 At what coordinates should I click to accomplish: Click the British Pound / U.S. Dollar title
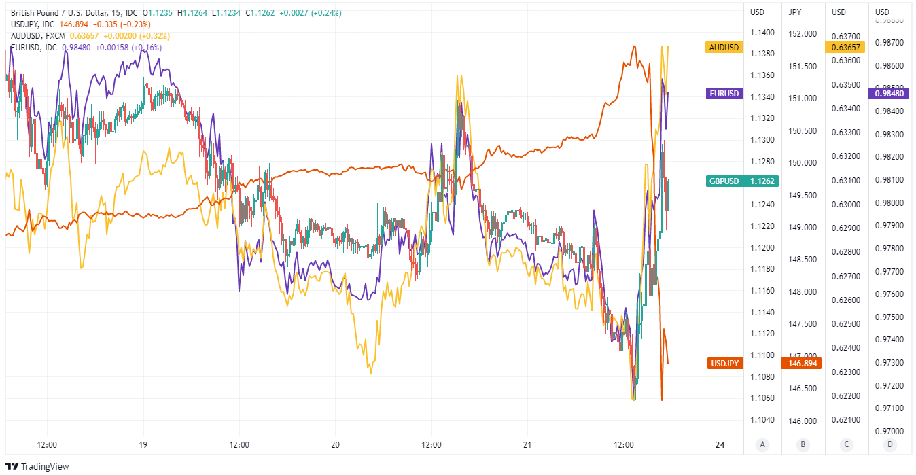(63, 13)
